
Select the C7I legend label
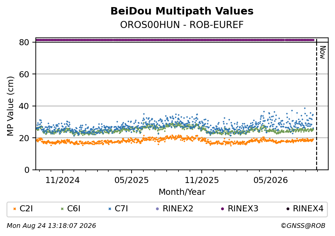point(121,209)
